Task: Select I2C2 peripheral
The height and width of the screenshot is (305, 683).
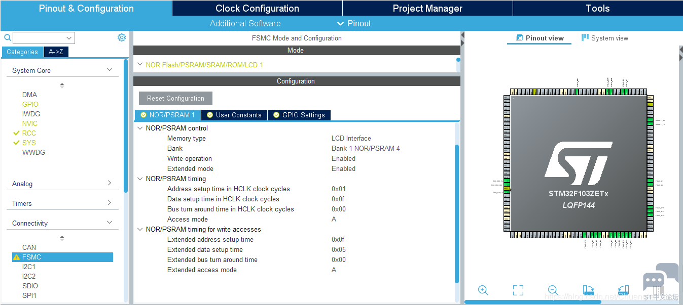Action: click(29, 276)
